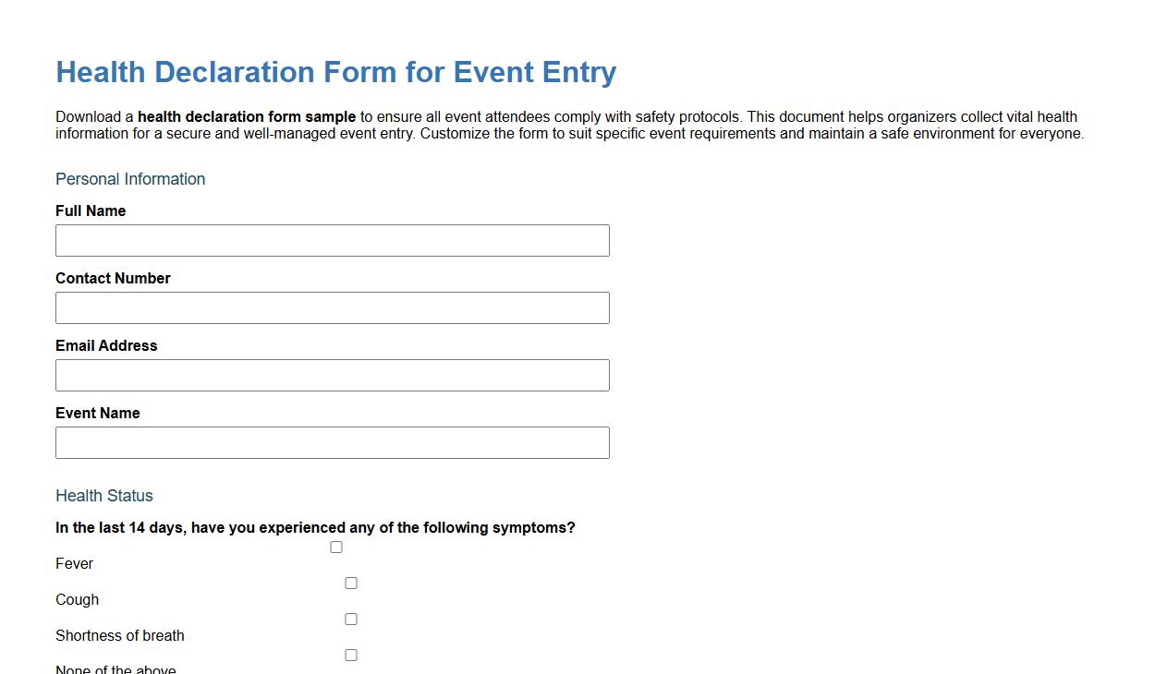
Task: Click inside the Contact Number input field
Action: (333, 307)
